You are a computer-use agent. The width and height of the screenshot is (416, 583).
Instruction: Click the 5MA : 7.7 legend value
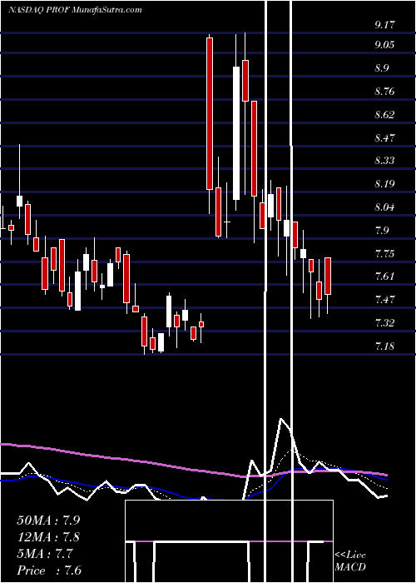coord(45,554)
